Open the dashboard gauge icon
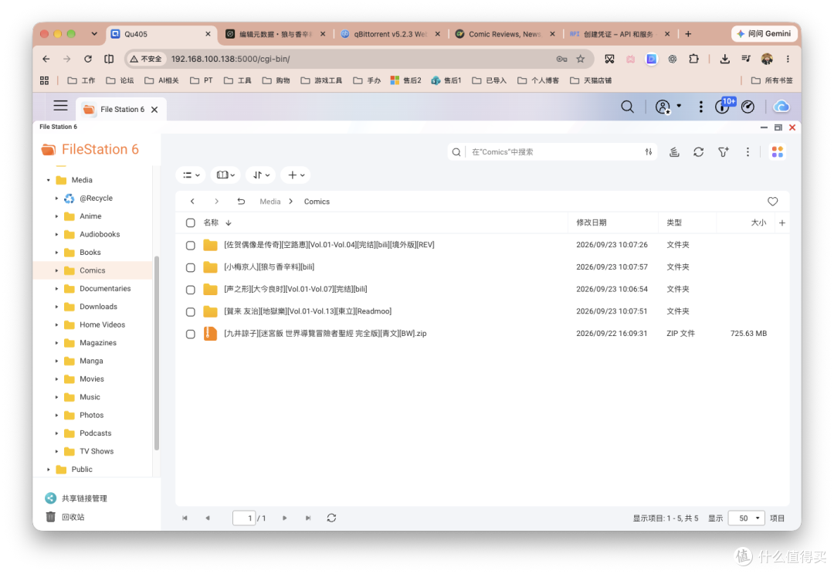Screen dimensions: 834x574 point(748,107)
